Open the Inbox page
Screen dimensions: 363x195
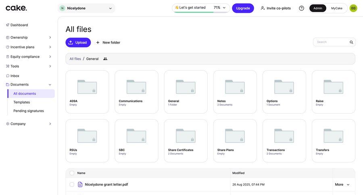[15, 76]
